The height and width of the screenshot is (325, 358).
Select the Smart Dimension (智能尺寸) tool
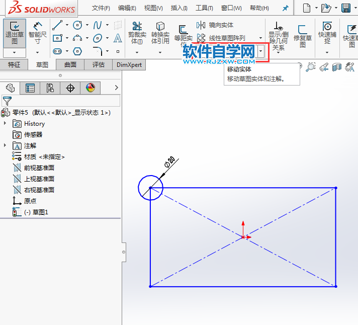click(x=37, y=32)
